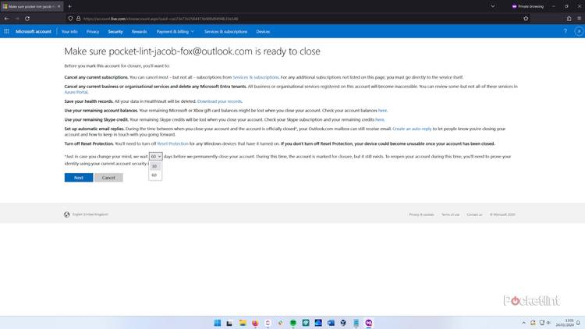Click the Windows Start button
Image resolution: width=585 pixels, height=329 pixels.
(218, 323)
